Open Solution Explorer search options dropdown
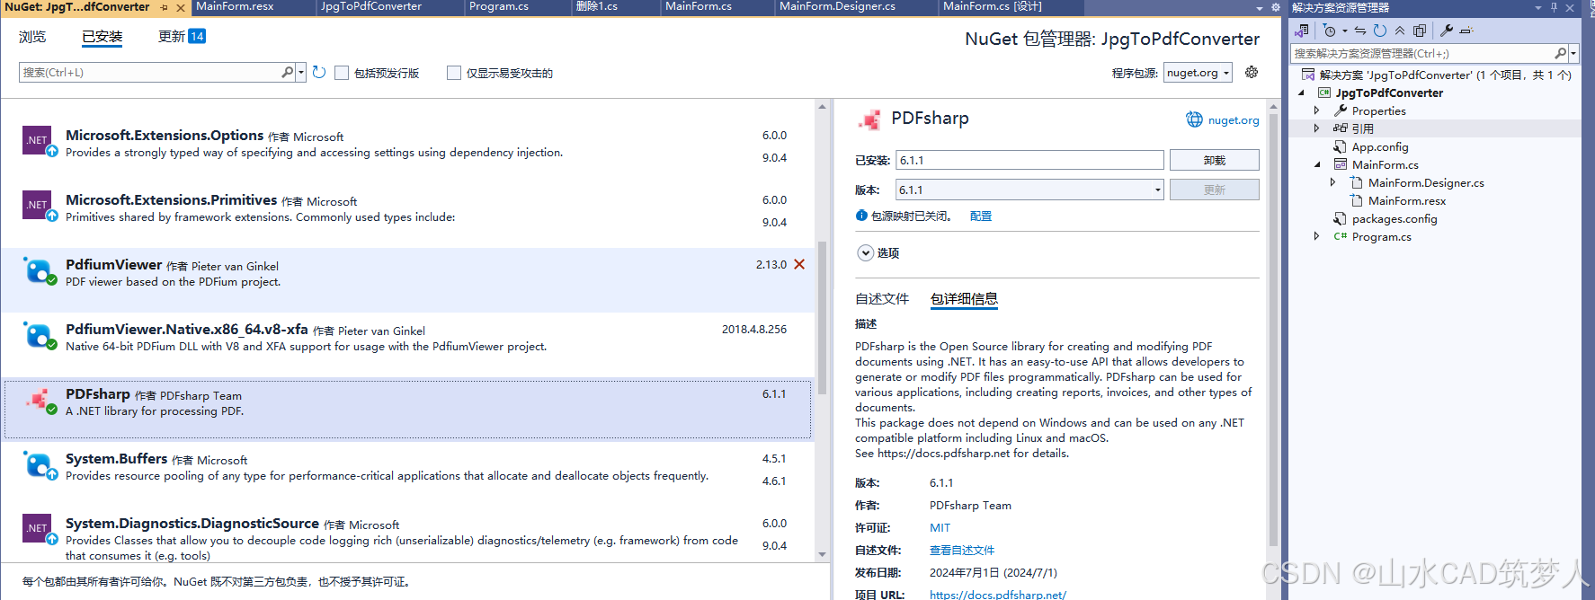The height and width of the screenshot is (600, 1595). (1573, 53)
